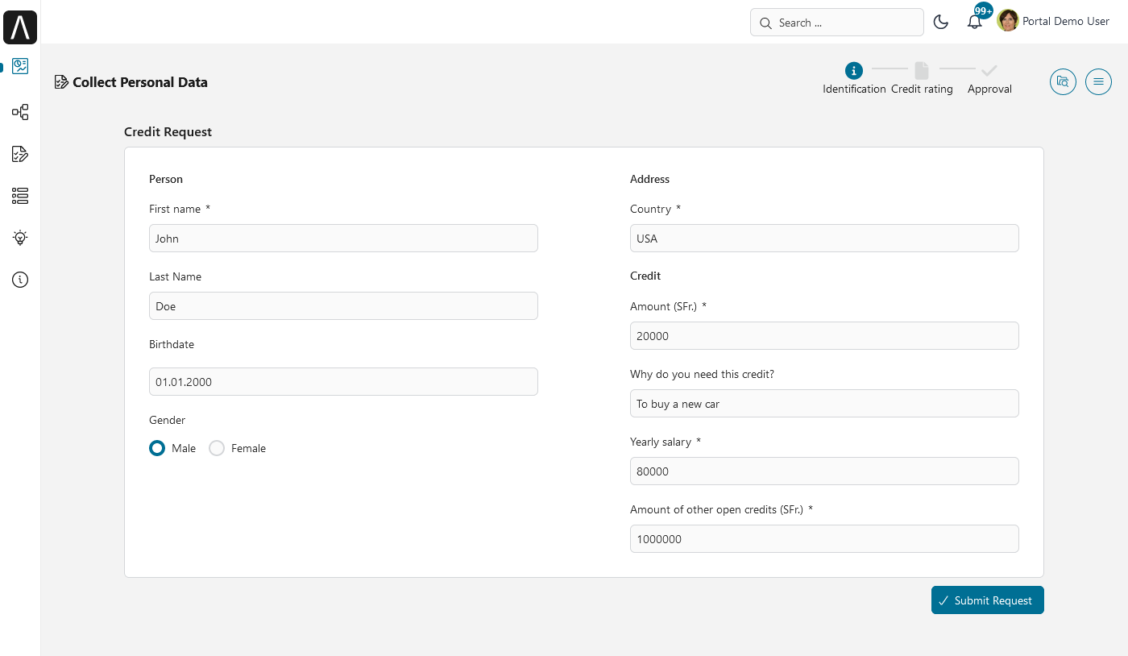The height and width of the screenshot is (656, 1128).
Task: Open the task list icon in sidebar
Action: (20, 154)
